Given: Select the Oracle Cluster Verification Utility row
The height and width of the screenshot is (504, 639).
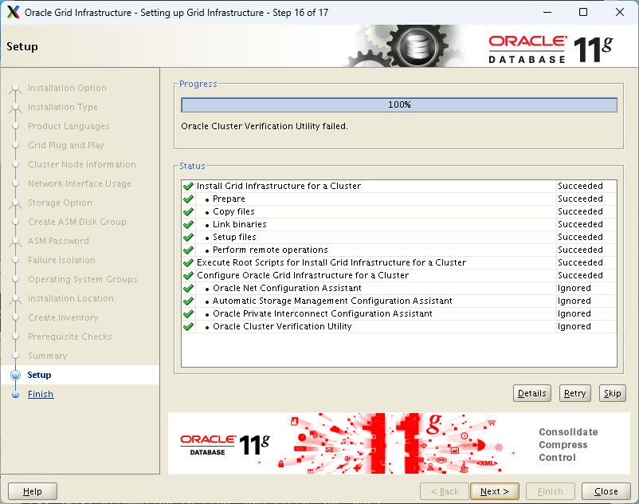Looking at the screenshot, I should point(399,327).
